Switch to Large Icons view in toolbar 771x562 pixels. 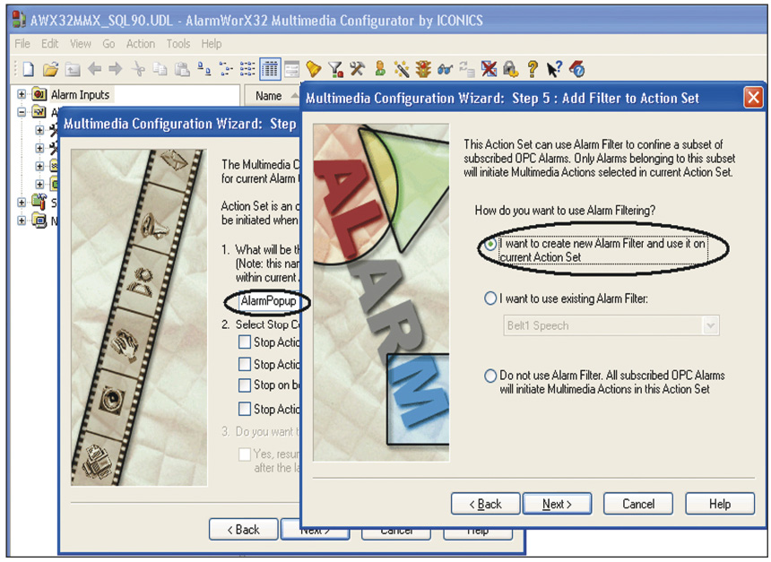click(204, 69)
